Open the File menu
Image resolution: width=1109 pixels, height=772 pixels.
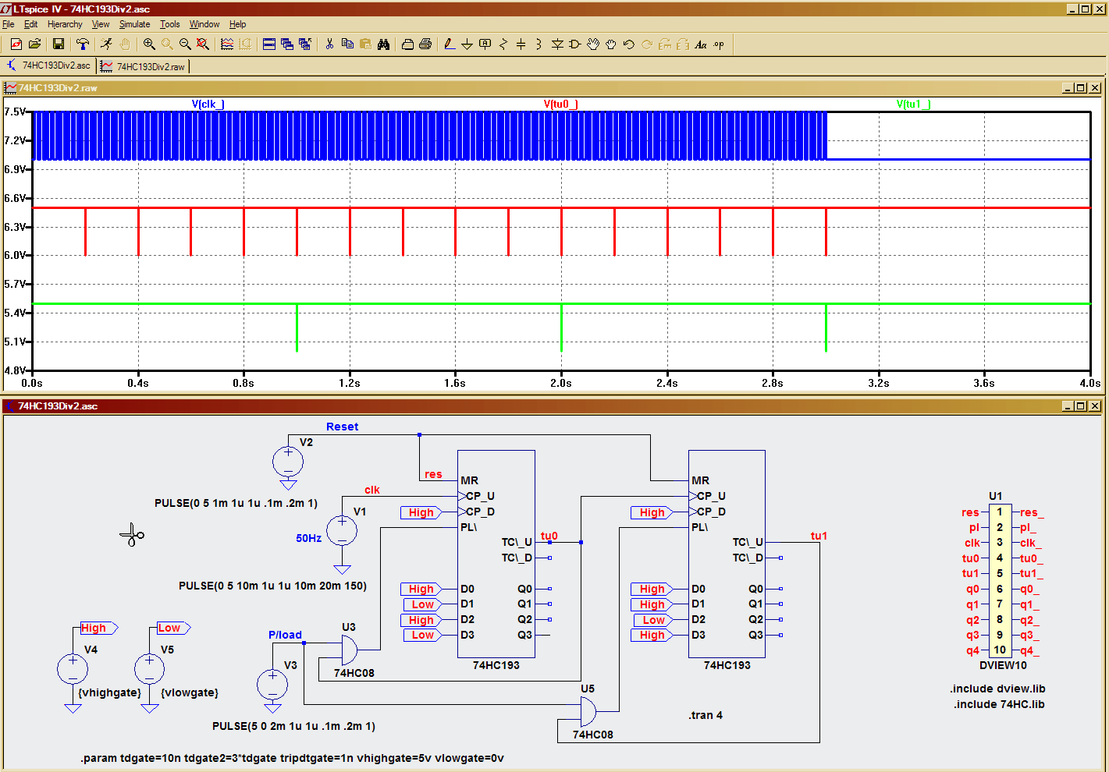(9, 24)
